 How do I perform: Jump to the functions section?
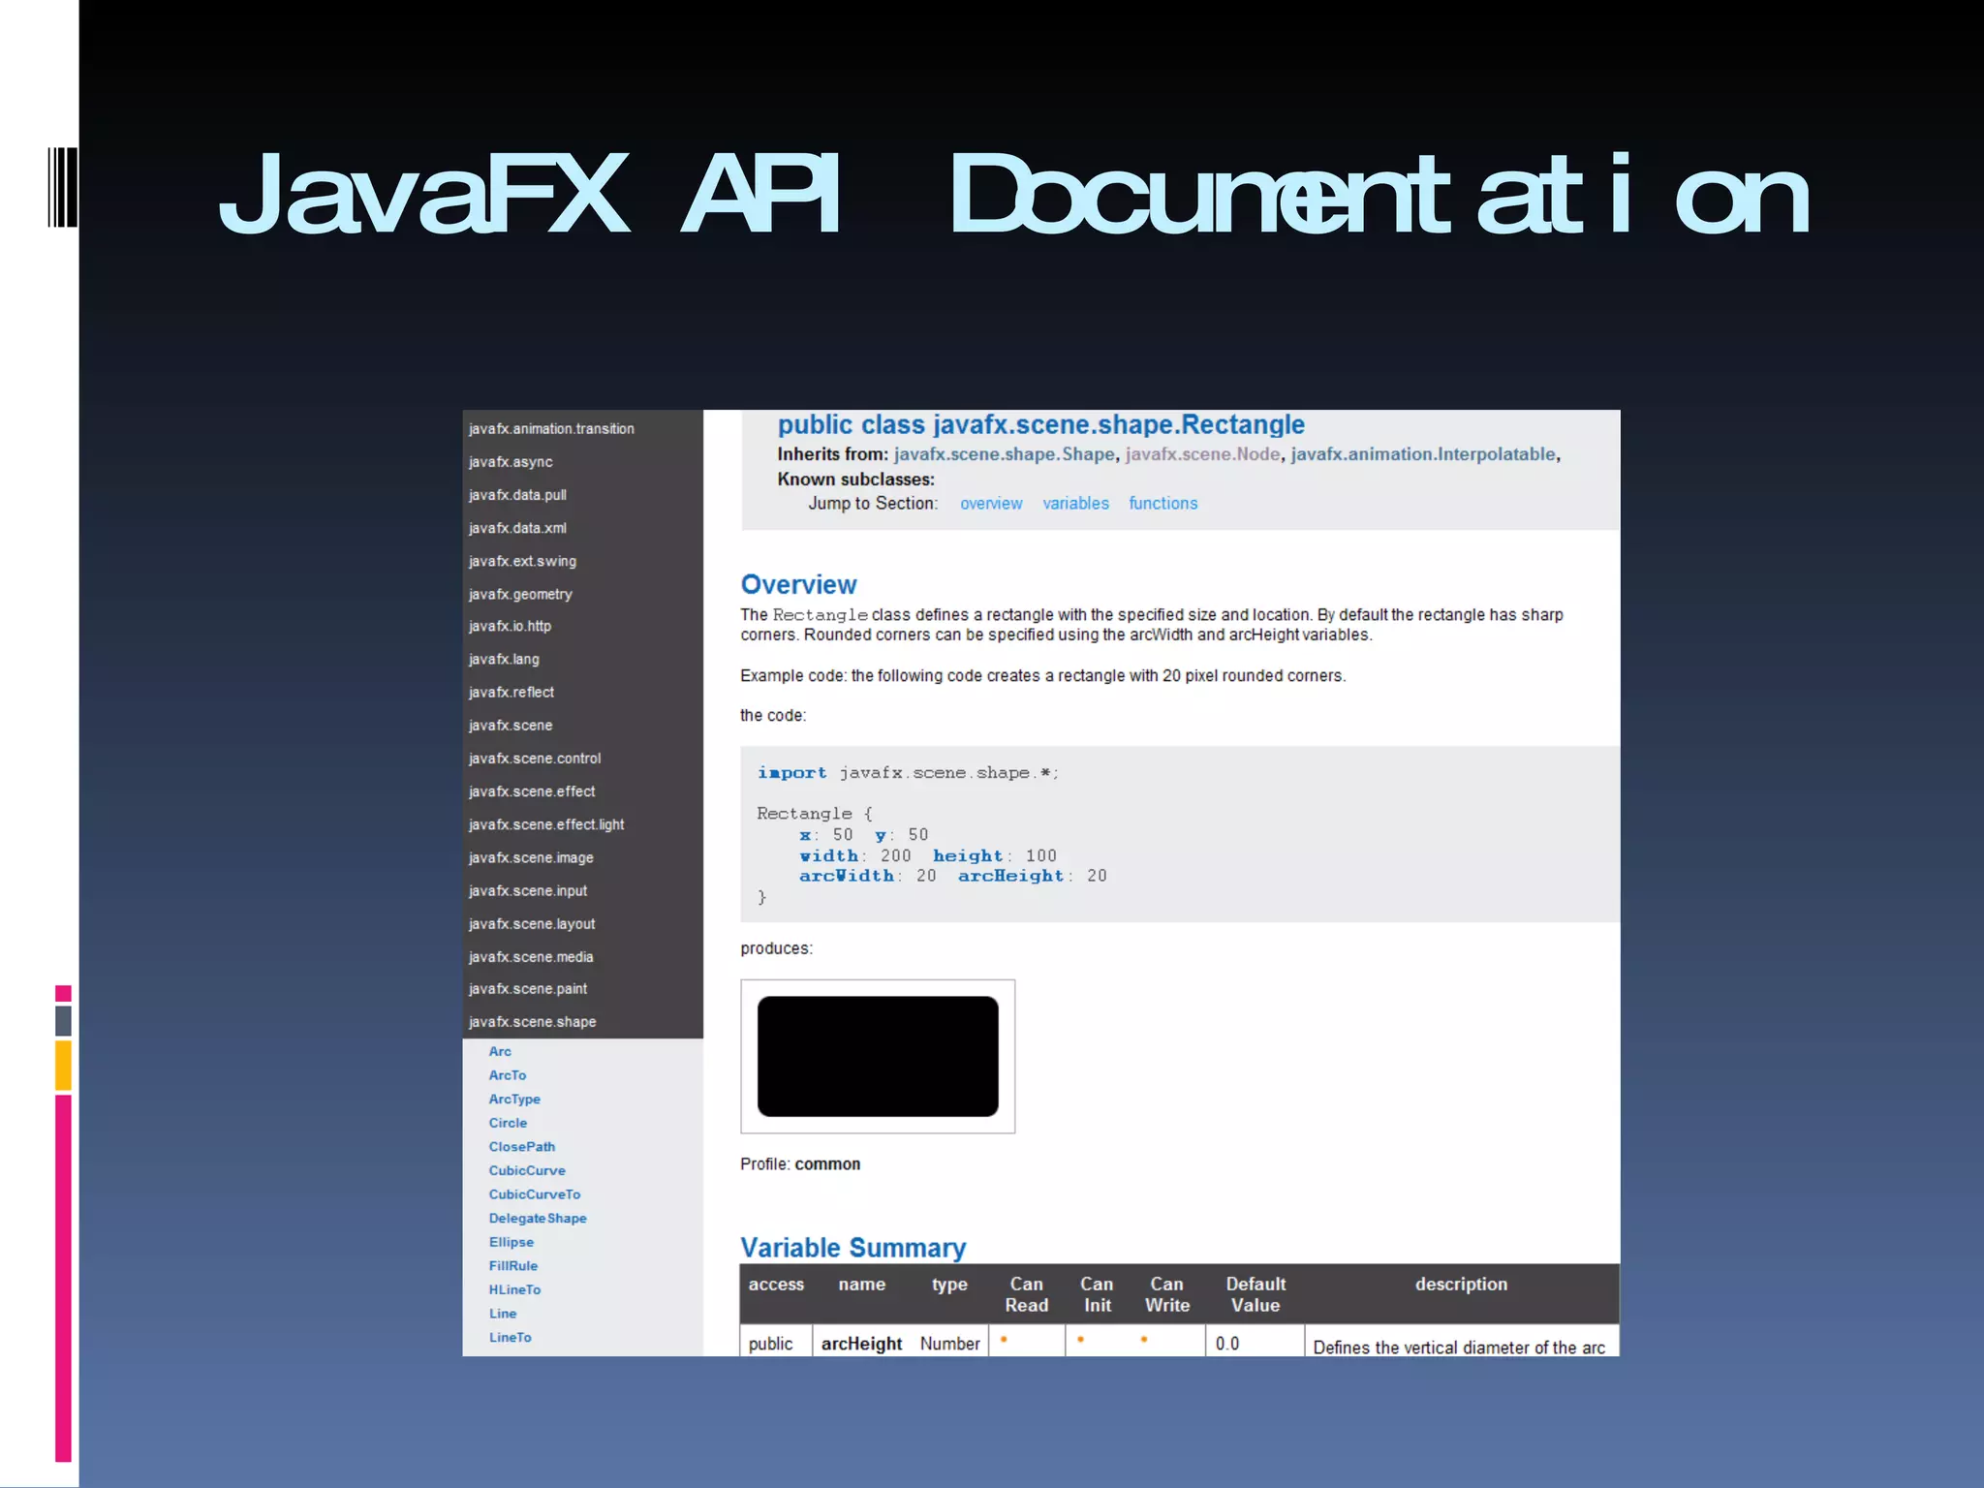(x=1162, y=504)
